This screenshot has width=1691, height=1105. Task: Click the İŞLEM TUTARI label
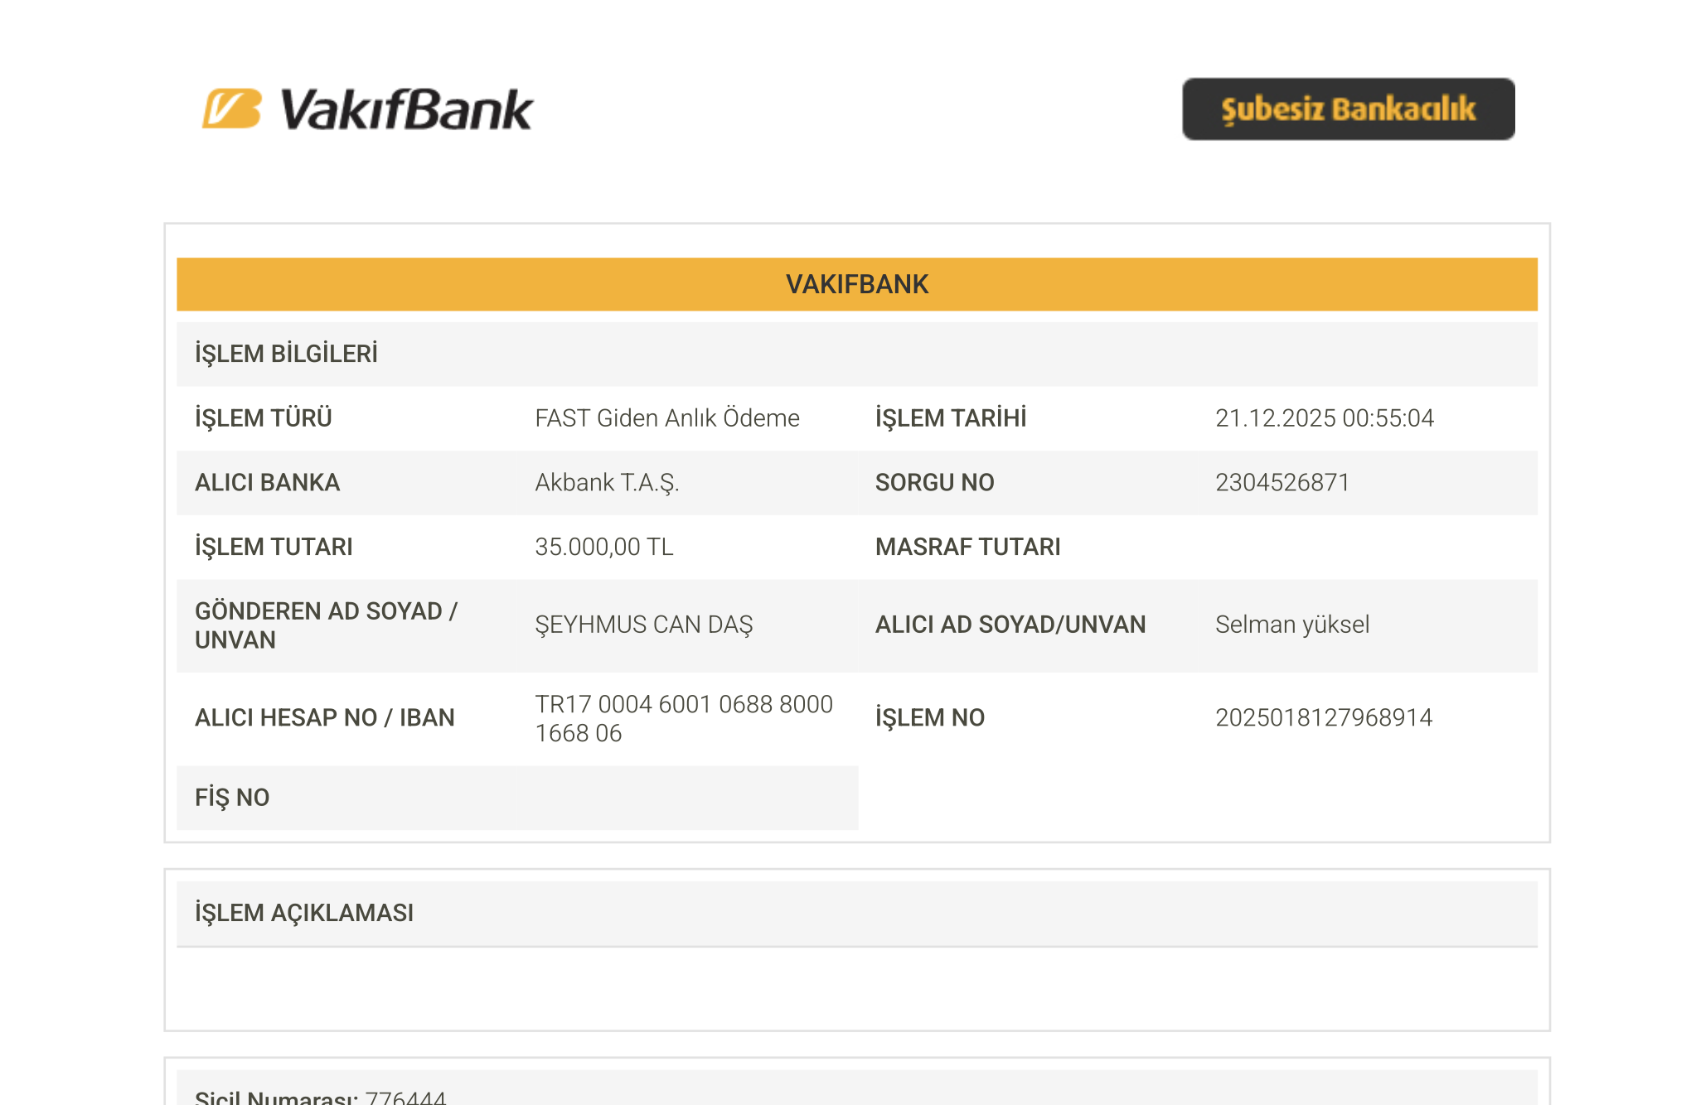(x=274, y=547)
